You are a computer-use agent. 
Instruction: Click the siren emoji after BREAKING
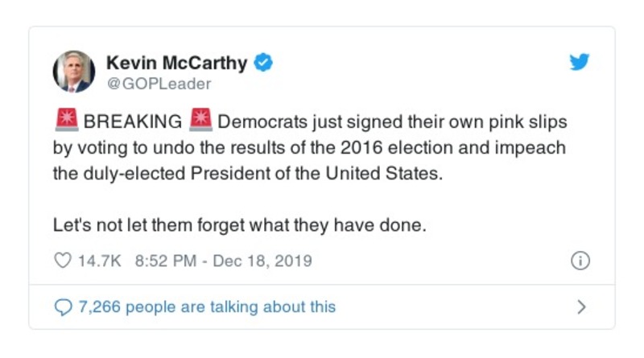(x=200, y=121)
